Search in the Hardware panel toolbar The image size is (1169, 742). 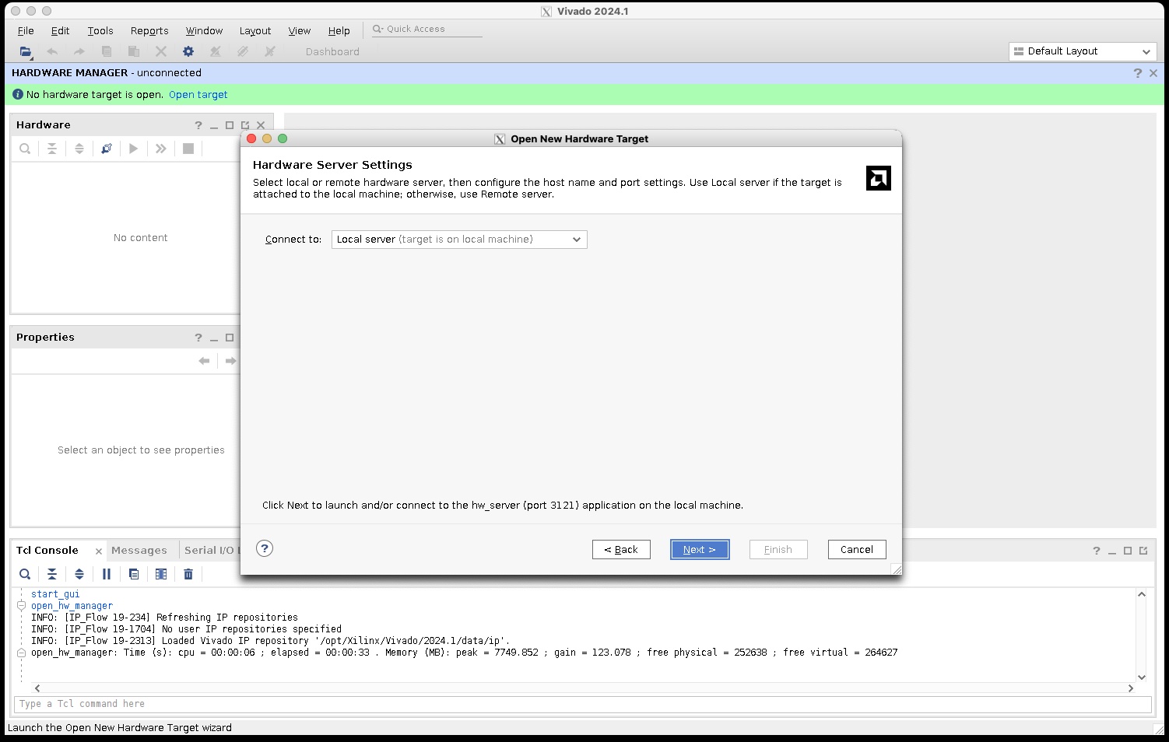(25, 149)
